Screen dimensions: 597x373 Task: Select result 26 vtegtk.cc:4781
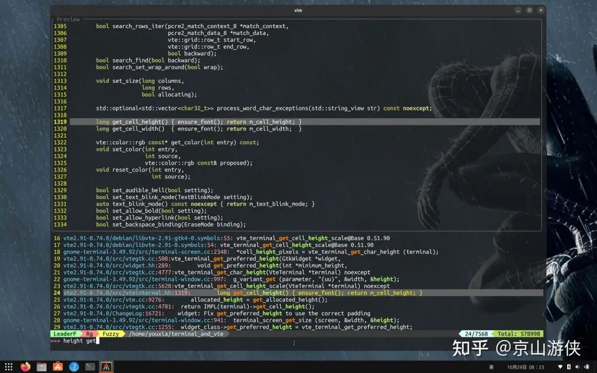coord(184,307)
